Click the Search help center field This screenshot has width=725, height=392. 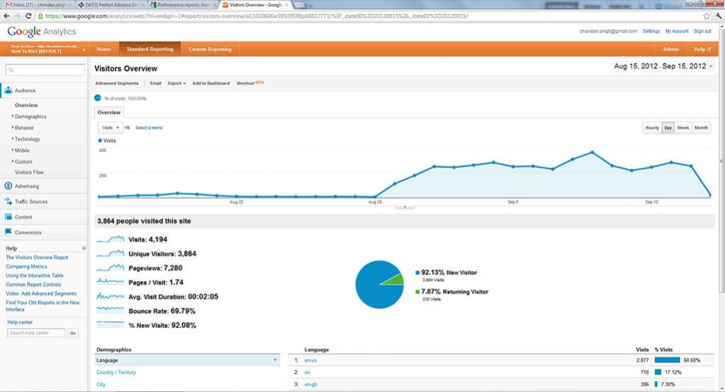tap(36, 333)
